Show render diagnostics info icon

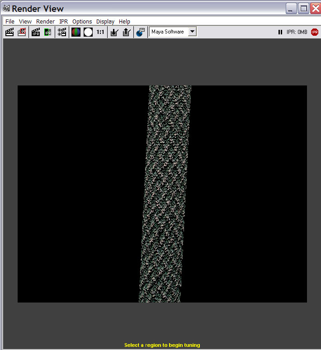click(141, 32)
